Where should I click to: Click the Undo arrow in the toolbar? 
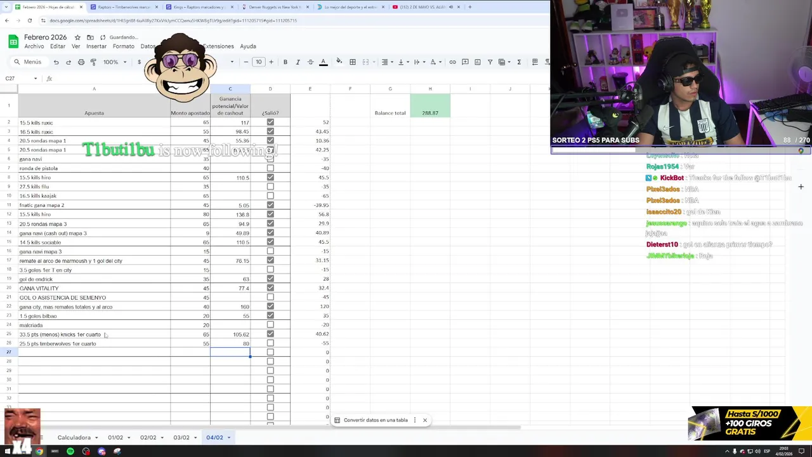[x=56, y=62]
